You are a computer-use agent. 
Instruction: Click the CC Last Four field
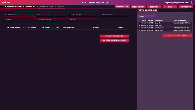tap(19, 14)
